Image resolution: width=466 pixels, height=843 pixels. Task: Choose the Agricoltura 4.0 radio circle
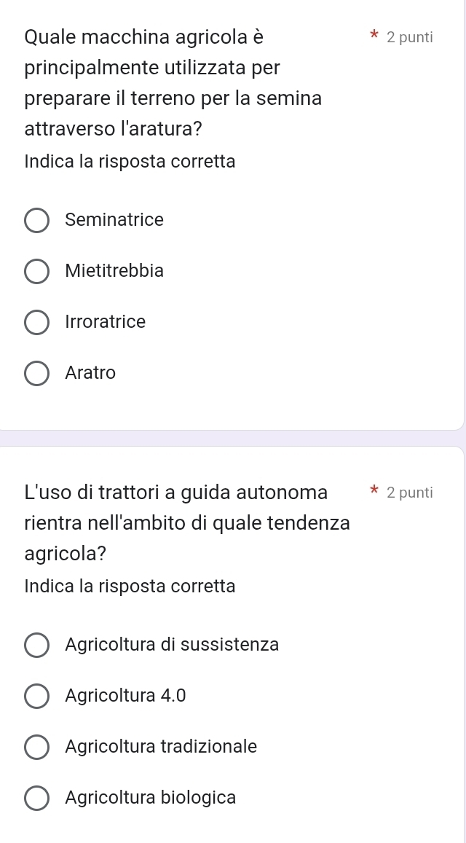[37, 696]
